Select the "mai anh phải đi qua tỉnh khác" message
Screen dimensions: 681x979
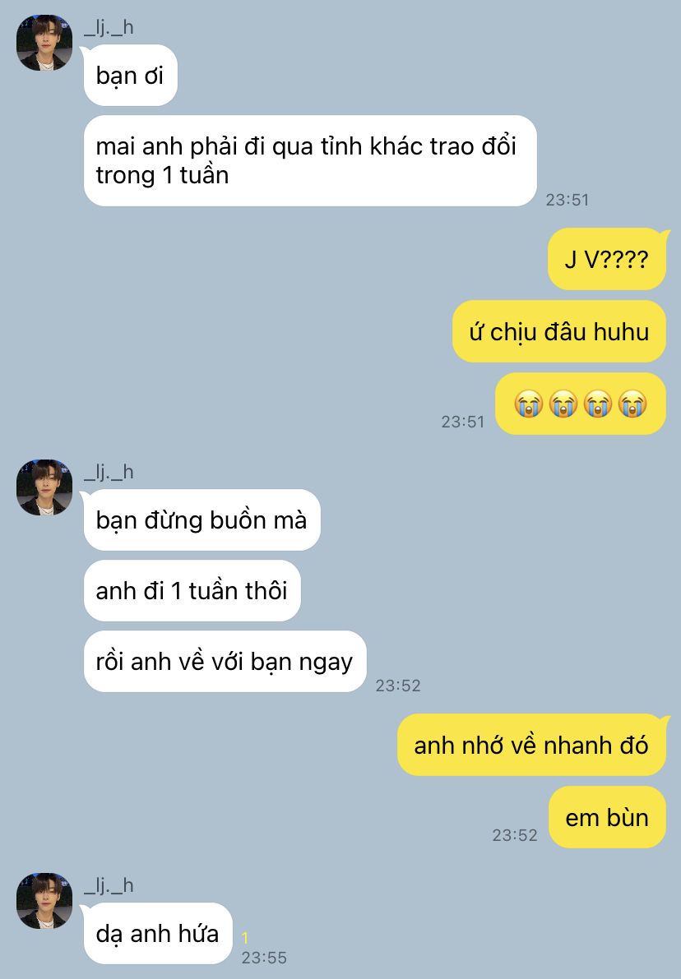310,160
